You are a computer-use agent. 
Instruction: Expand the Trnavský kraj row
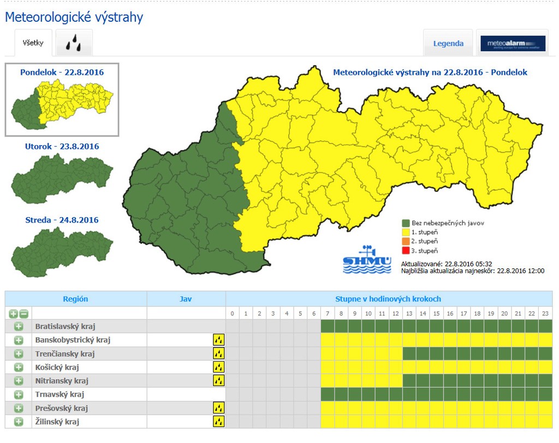(19, 394)
